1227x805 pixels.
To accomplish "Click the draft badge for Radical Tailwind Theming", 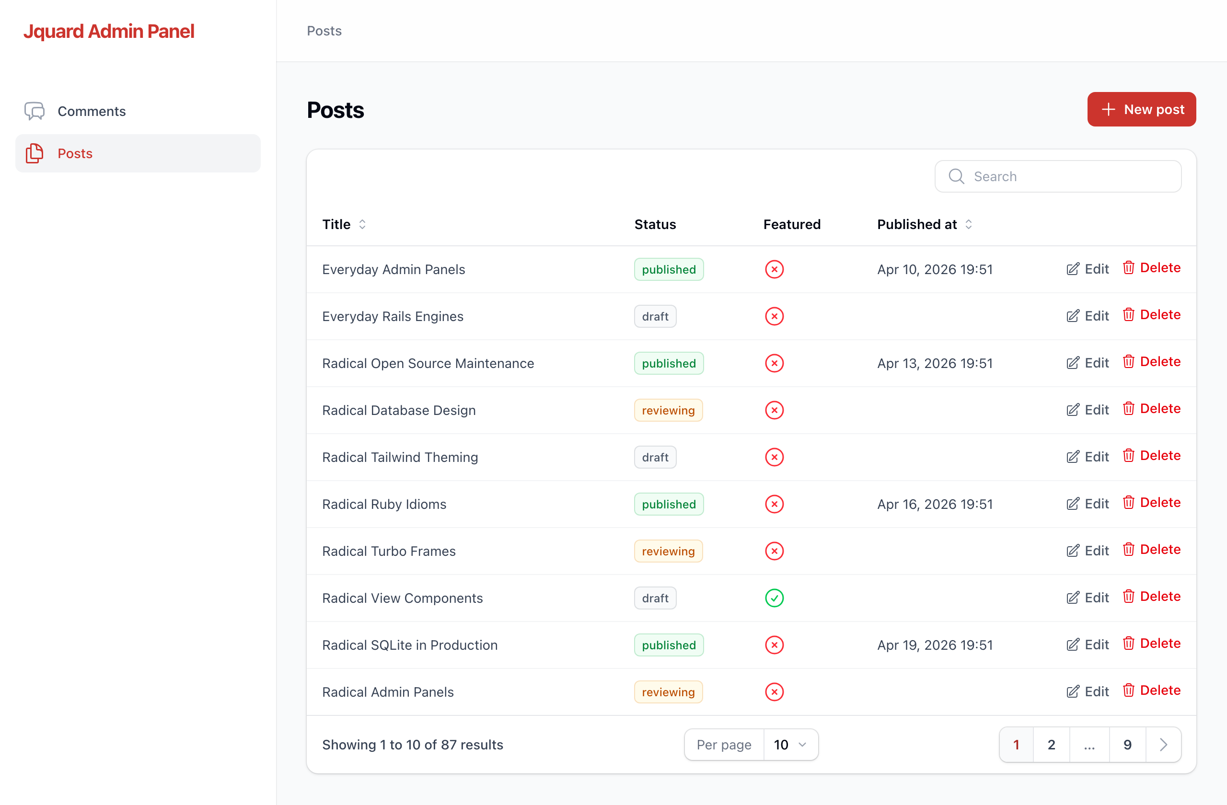I will pos(655,457).
